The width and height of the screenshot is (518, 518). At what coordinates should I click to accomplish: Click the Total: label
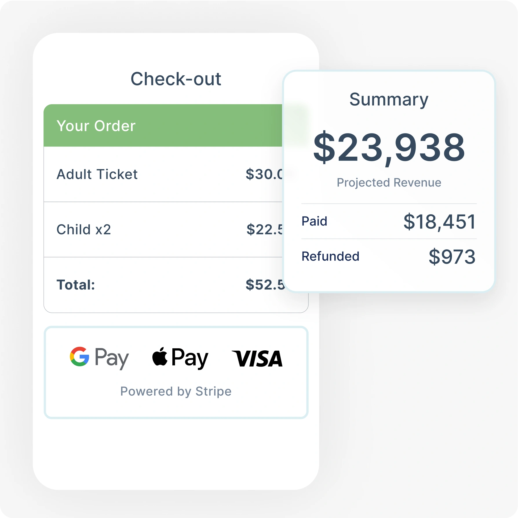tap(76, 285)
